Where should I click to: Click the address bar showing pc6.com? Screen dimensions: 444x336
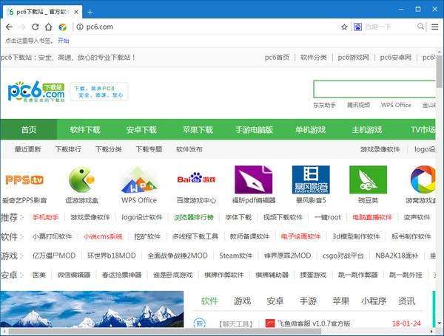tap(207, 27)
